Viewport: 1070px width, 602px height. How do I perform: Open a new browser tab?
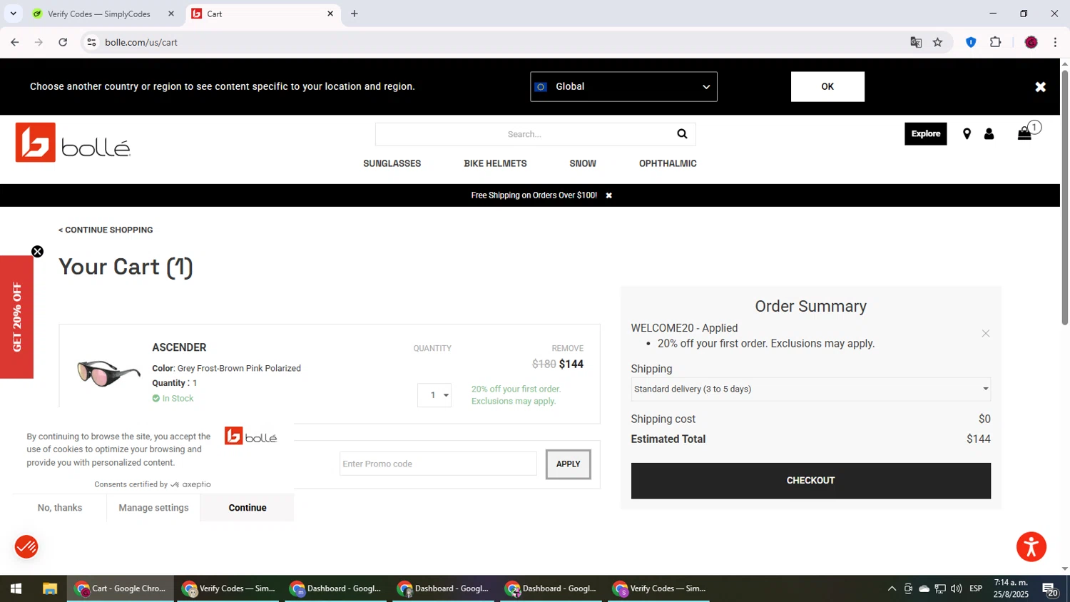(x=355, y=14)
